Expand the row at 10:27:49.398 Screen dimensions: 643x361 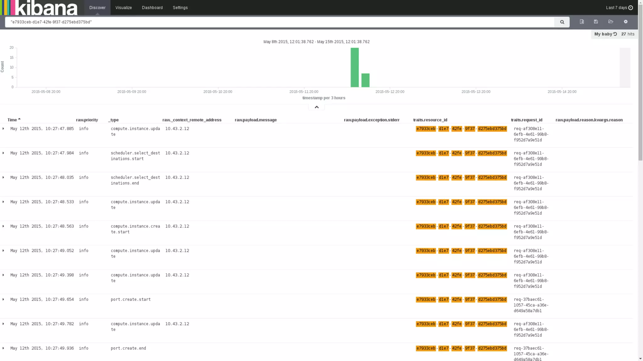[3, 275]
